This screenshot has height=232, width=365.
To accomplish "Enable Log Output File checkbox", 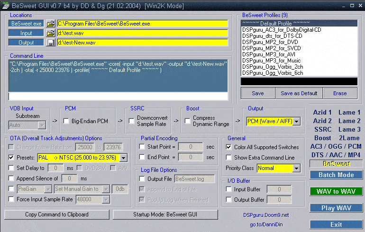I will tap(142, 179).
